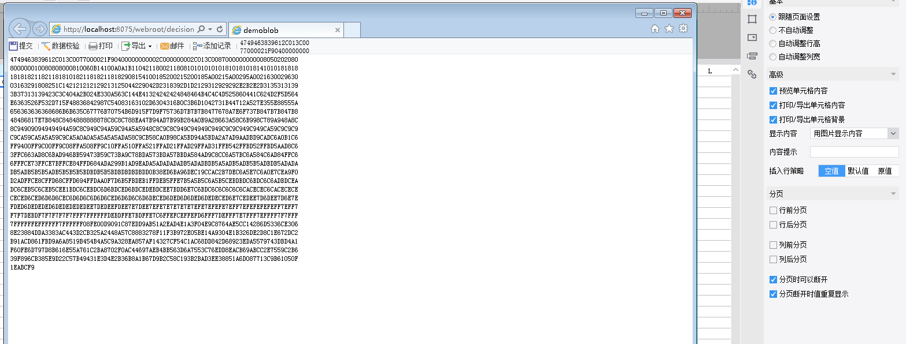This screenshot has width=906, height=344.
Task: Click the hyperlink chain icon in side strip
Action: point(752,74)
